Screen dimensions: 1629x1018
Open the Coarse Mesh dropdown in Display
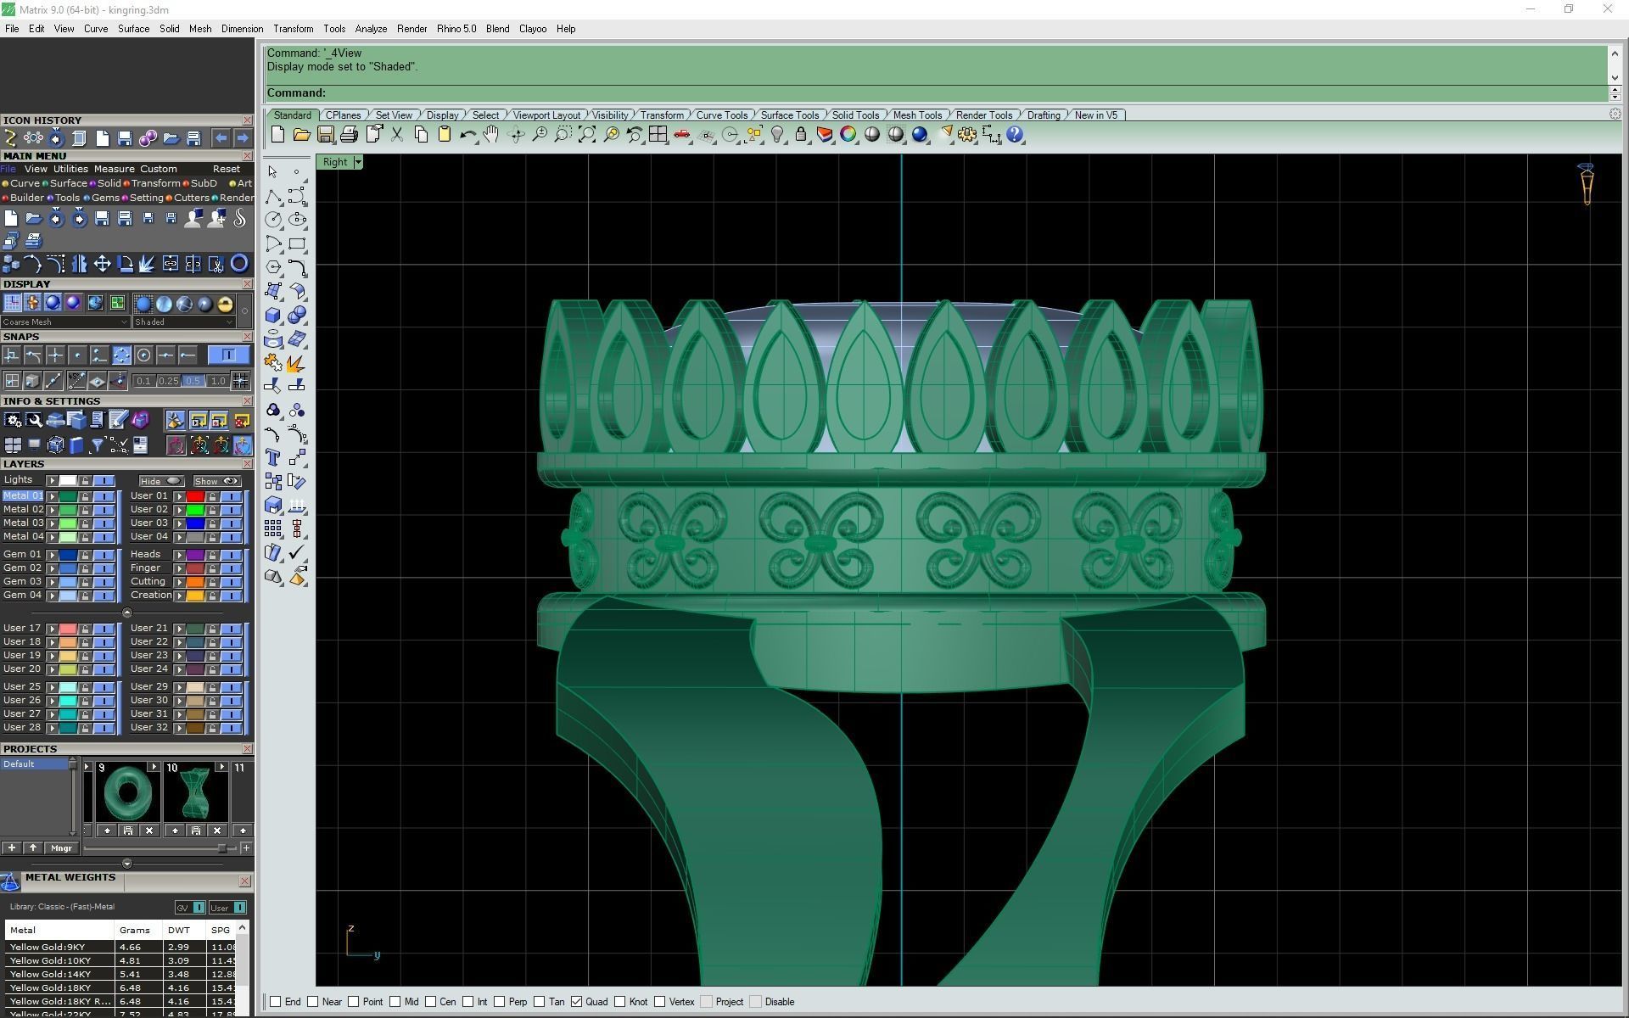[64, 322]
